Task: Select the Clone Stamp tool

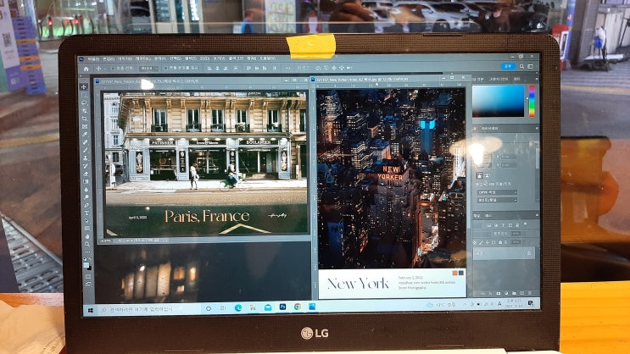Action: click(x=85, y=158)
